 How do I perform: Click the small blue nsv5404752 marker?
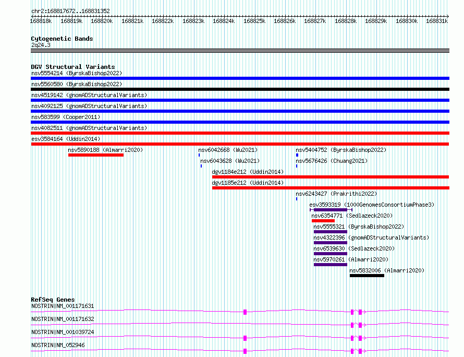tap(297, 155)
